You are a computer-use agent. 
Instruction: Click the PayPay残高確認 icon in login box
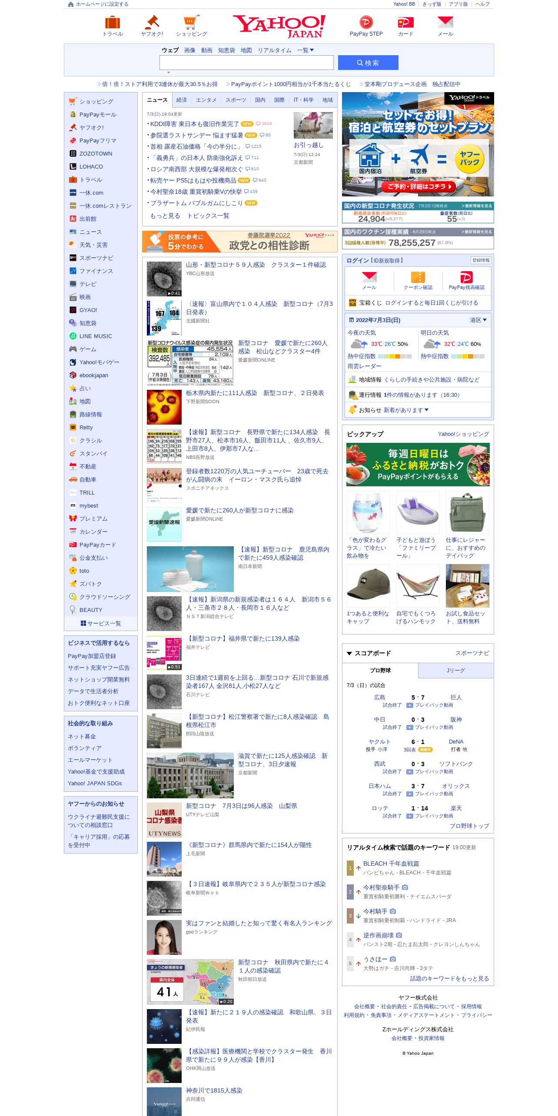coord(466,277)
